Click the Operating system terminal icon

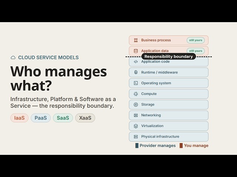click(x=136, y=83)
